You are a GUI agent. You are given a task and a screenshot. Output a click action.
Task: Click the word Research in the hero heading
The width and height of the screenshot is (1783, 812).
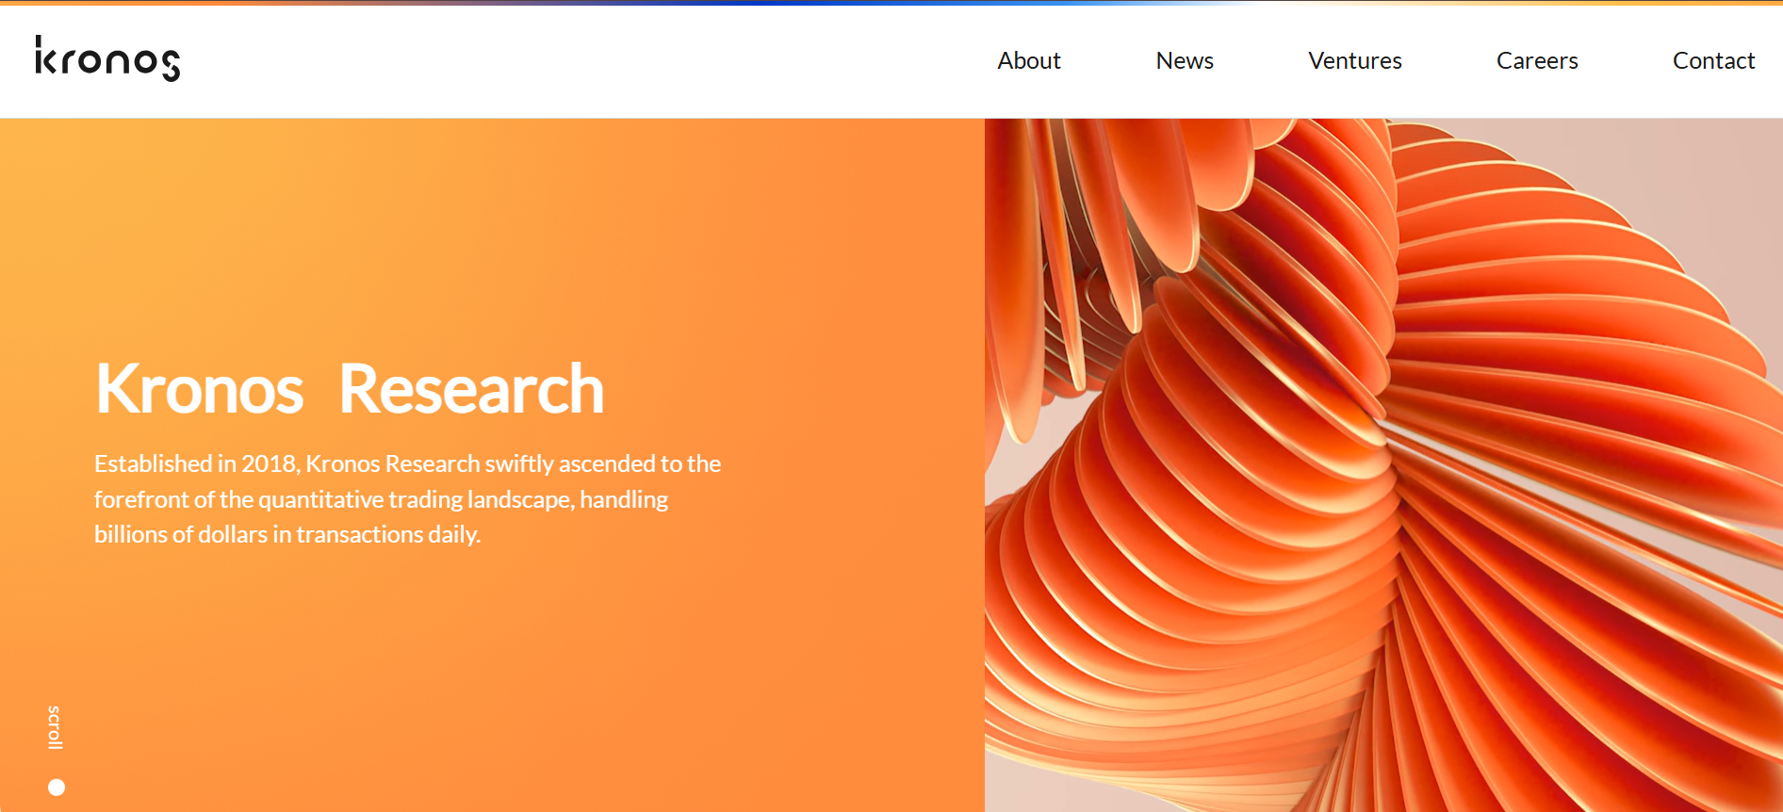pos(471,389)
